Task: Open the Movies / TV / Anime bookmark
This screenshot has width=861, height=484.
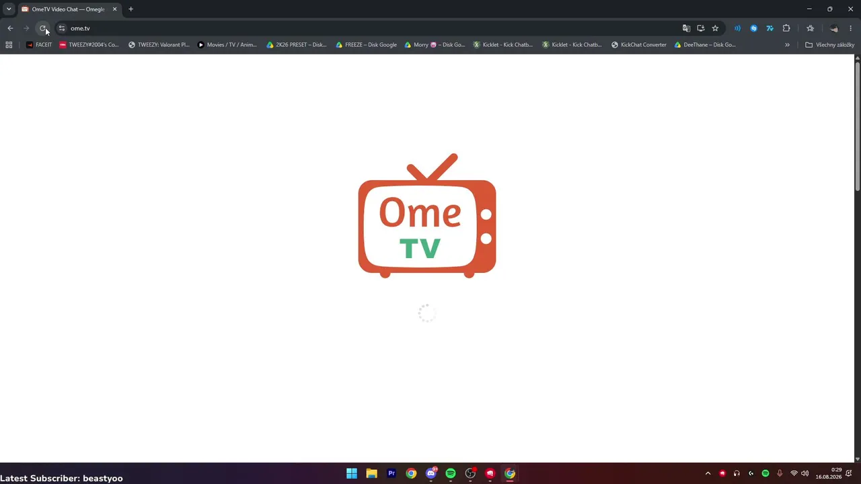Action: coord(227,45)
